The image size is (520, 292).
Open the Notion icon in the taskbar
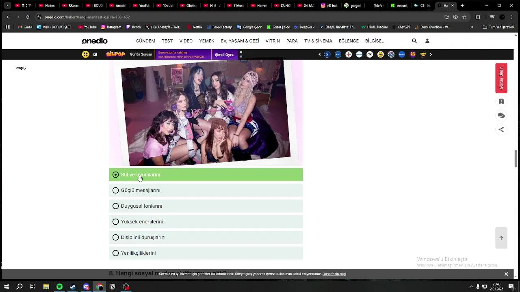(113, 287)
